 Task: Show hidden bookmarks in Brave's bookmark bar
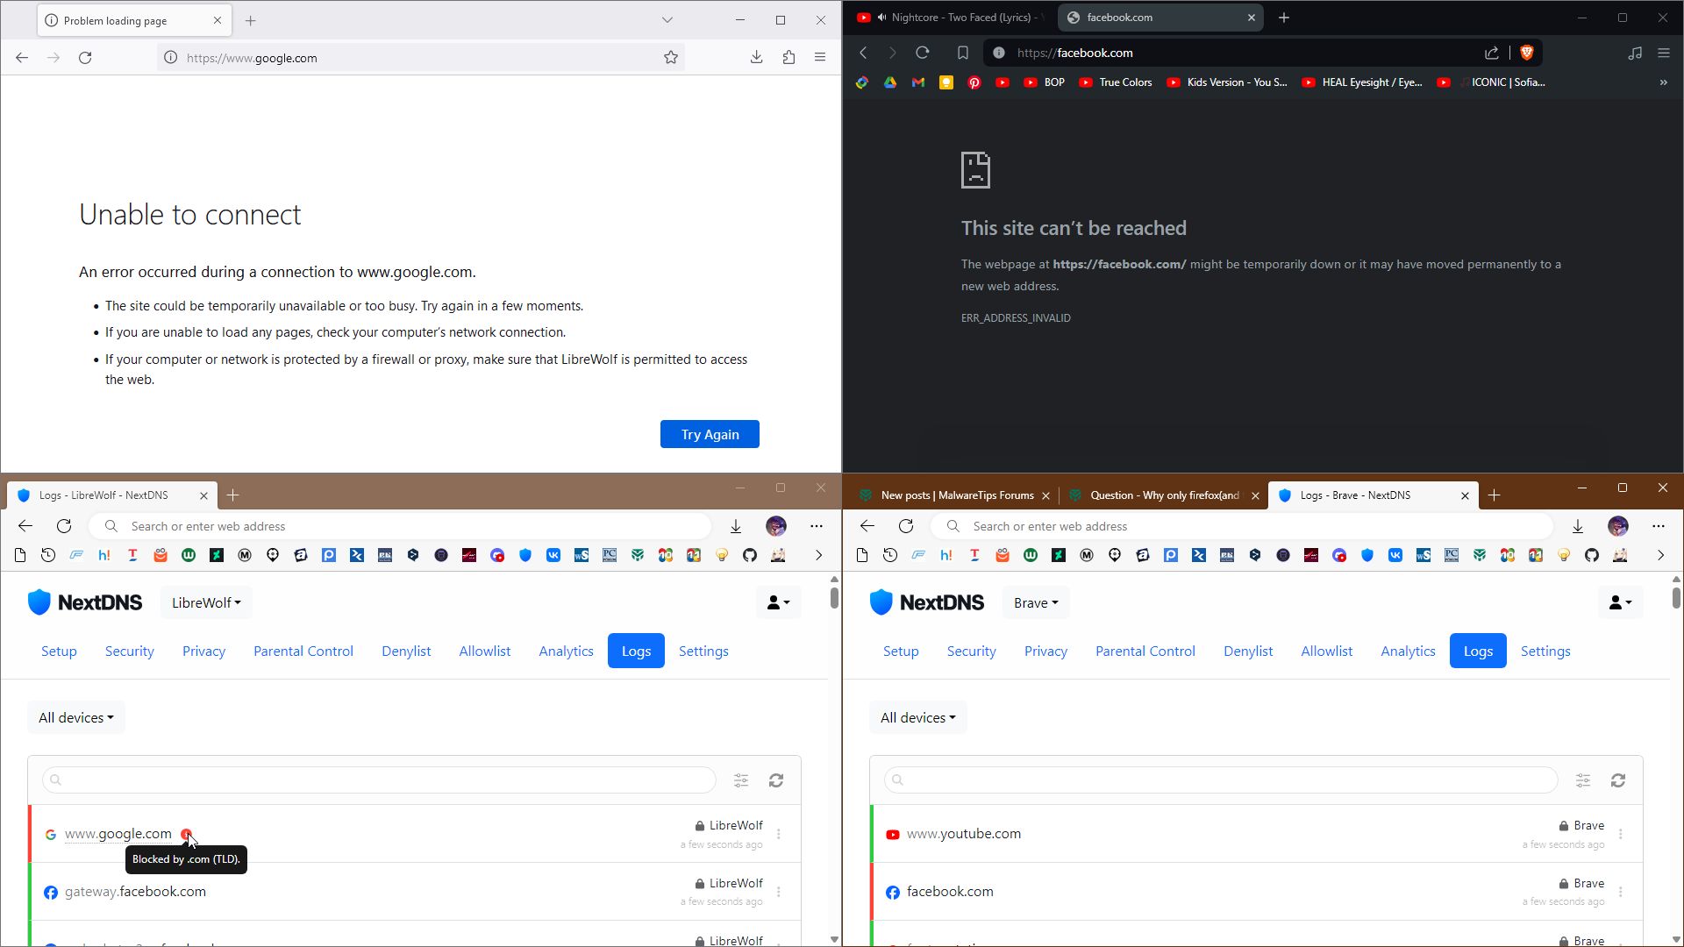click(x=1664, y=82)
